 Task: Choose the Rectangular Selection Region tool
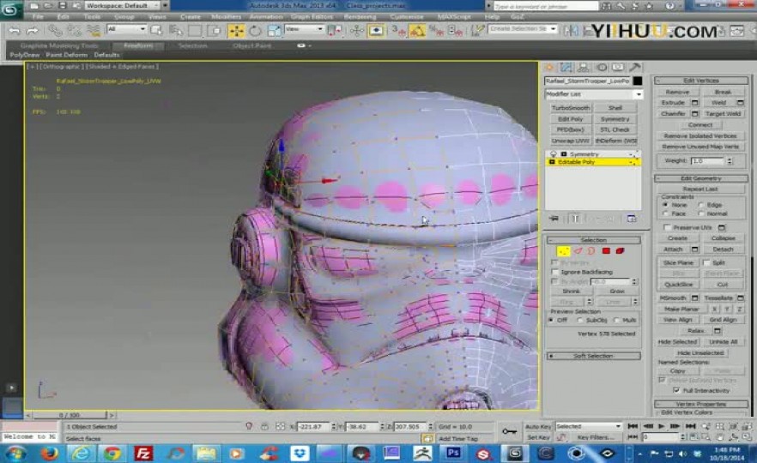click(x=195, y=31)
